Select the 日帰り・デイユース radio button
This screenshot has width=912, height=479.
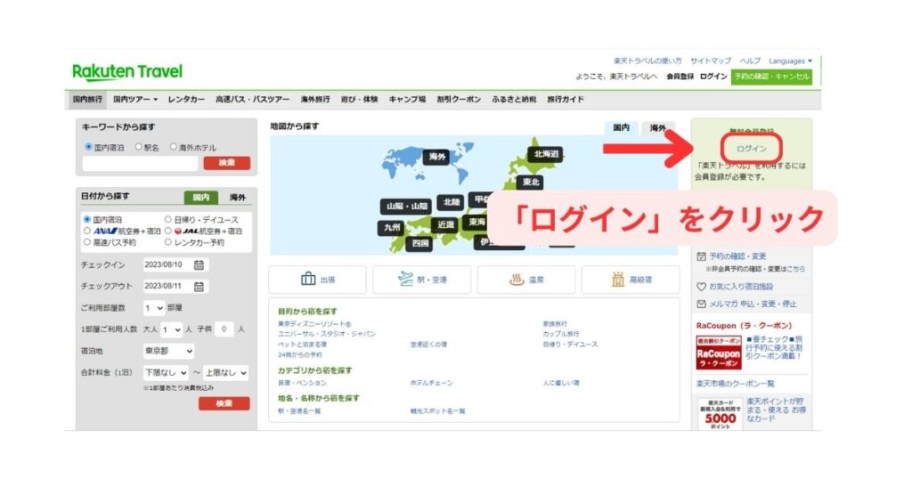pos(168,219)
